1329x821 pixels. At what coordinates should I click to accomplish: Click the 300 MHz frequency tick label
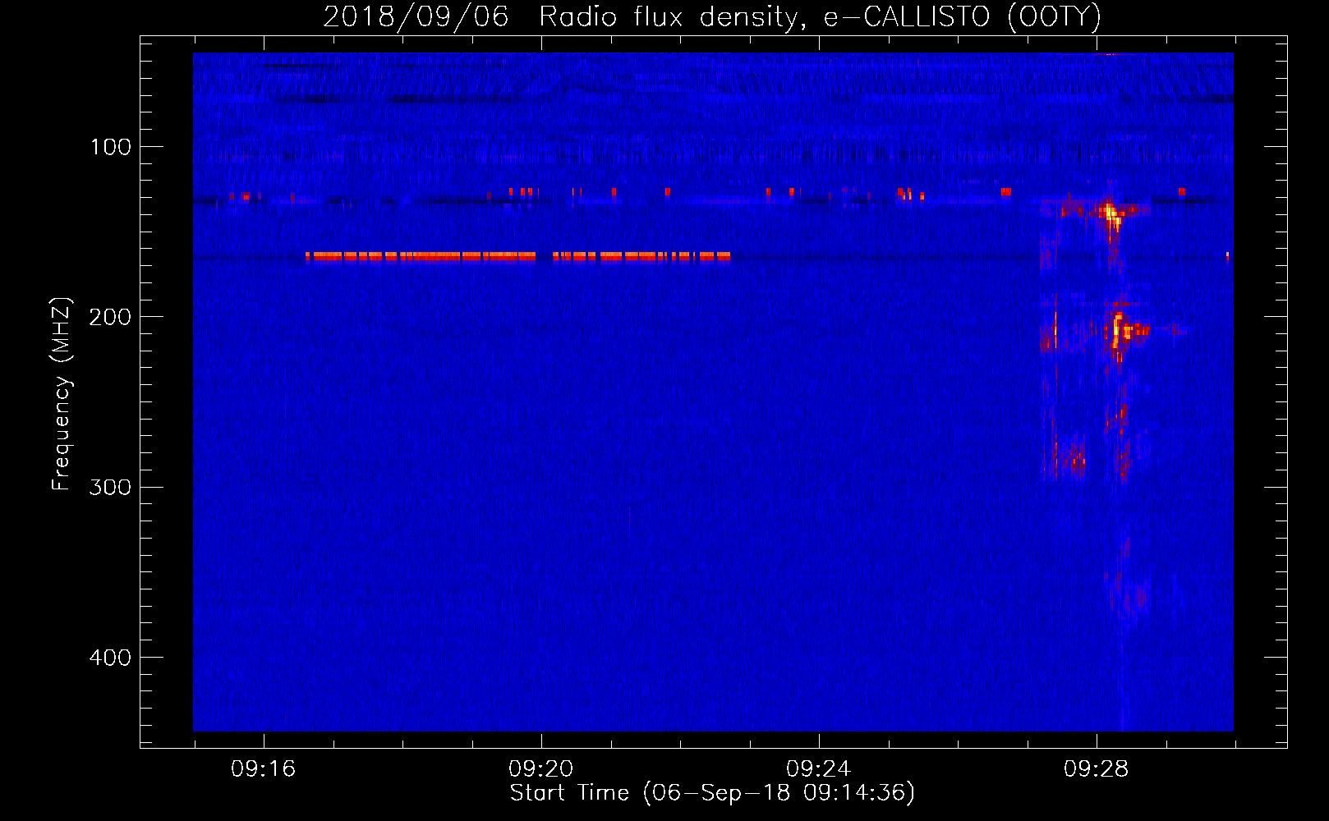[x=111, y=487]
